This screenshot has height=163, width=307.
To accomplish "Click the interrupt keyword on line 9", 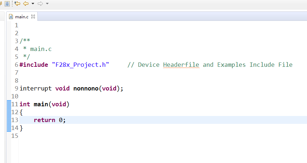I will point(36,88).
